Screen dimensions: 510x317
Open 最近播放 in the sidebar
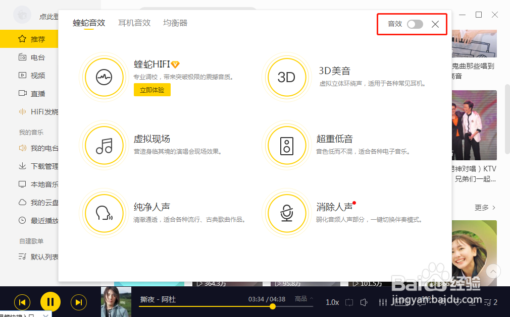[x=29, y=221]
